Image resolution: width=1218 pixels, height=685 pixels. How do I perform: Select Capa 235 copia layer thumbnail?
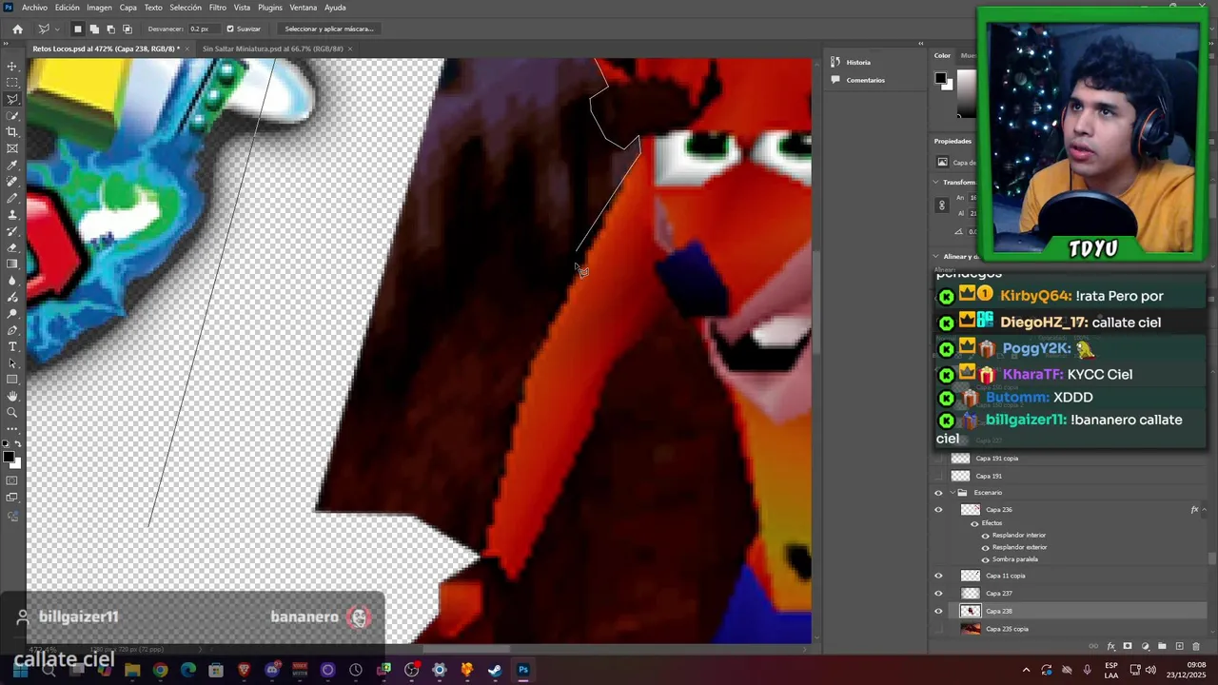(971, 629)
